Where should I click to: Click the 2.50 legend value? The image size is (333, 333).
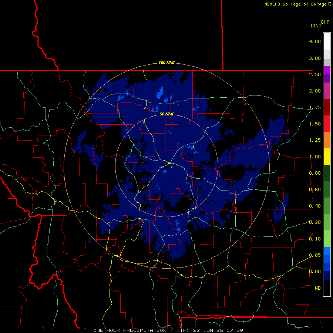(315, 74)
